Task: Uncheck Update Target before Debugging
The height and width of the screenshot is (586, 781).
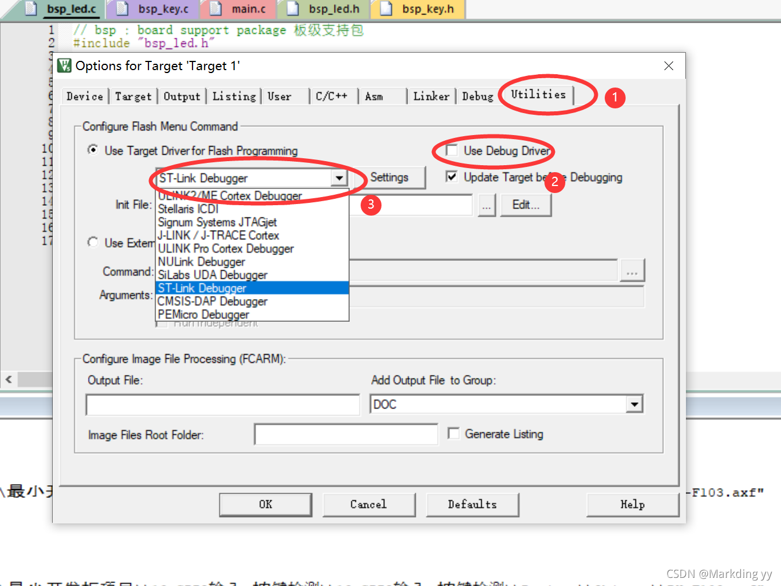Action: pyautogui.click(x=452, y=177)
